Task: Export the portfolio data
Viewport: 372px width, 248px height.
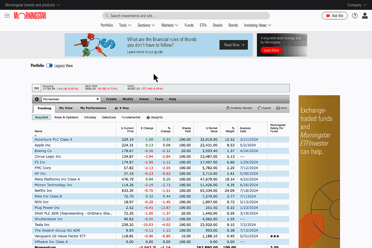Action: point(264,108)
